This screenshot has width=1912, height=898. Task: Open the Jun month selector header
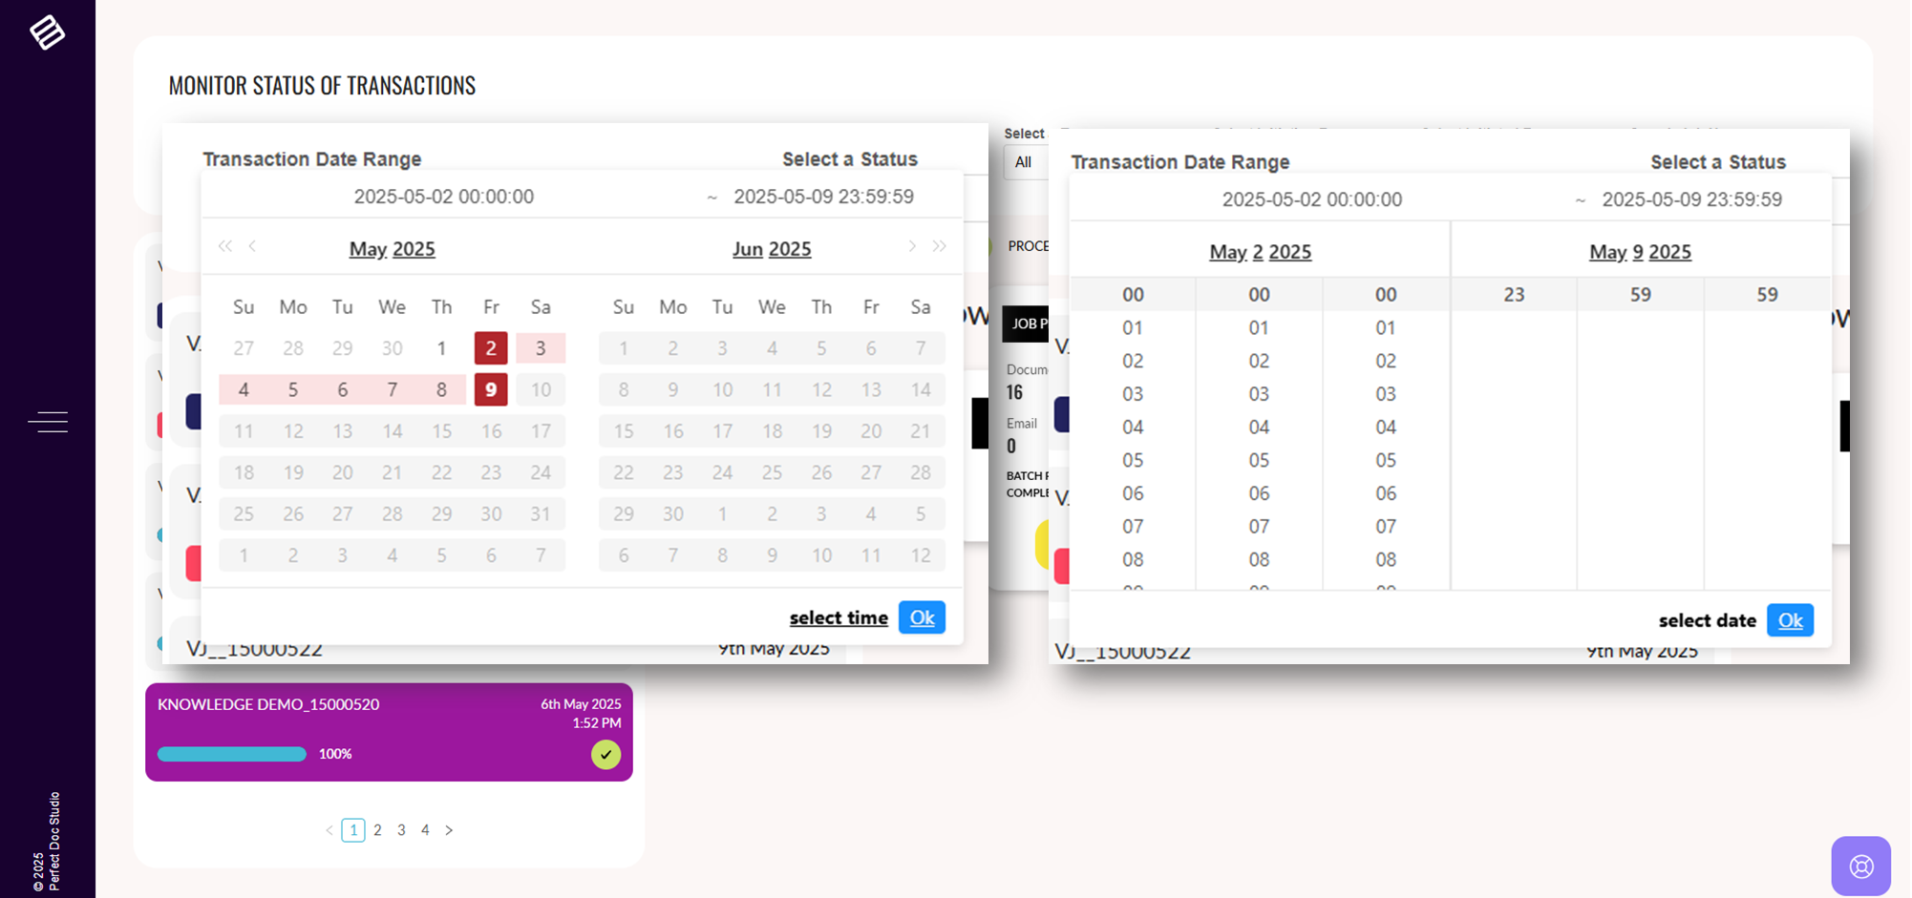[x=747, y=249]
